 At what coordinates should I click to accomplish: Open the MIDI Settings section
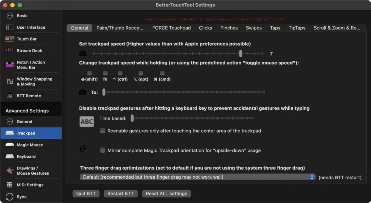pyautogui.click(x=30, y=185)
